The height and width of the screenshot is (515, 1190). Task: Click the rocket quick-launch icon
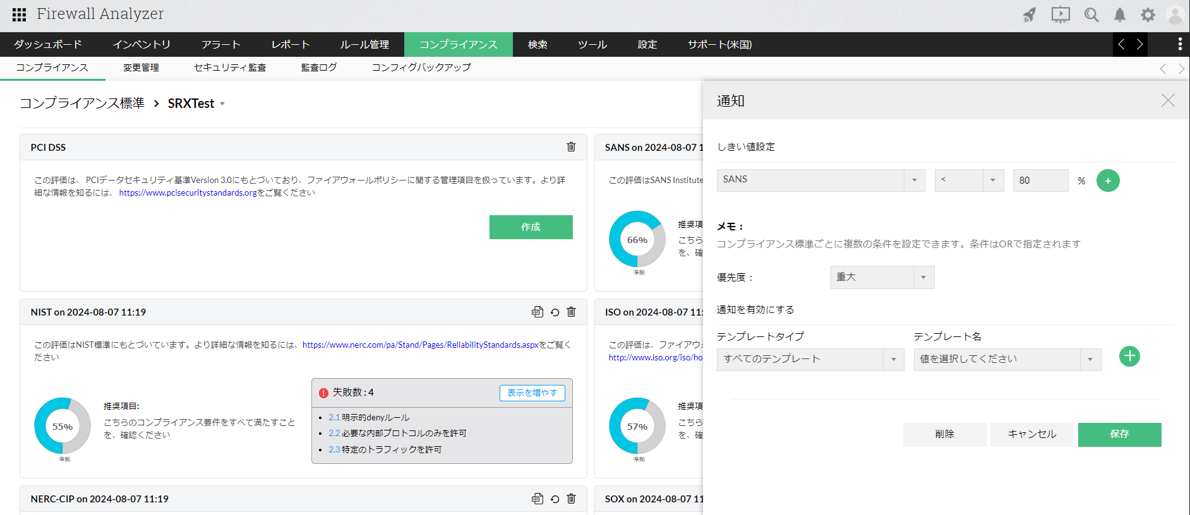(1030, 15)
